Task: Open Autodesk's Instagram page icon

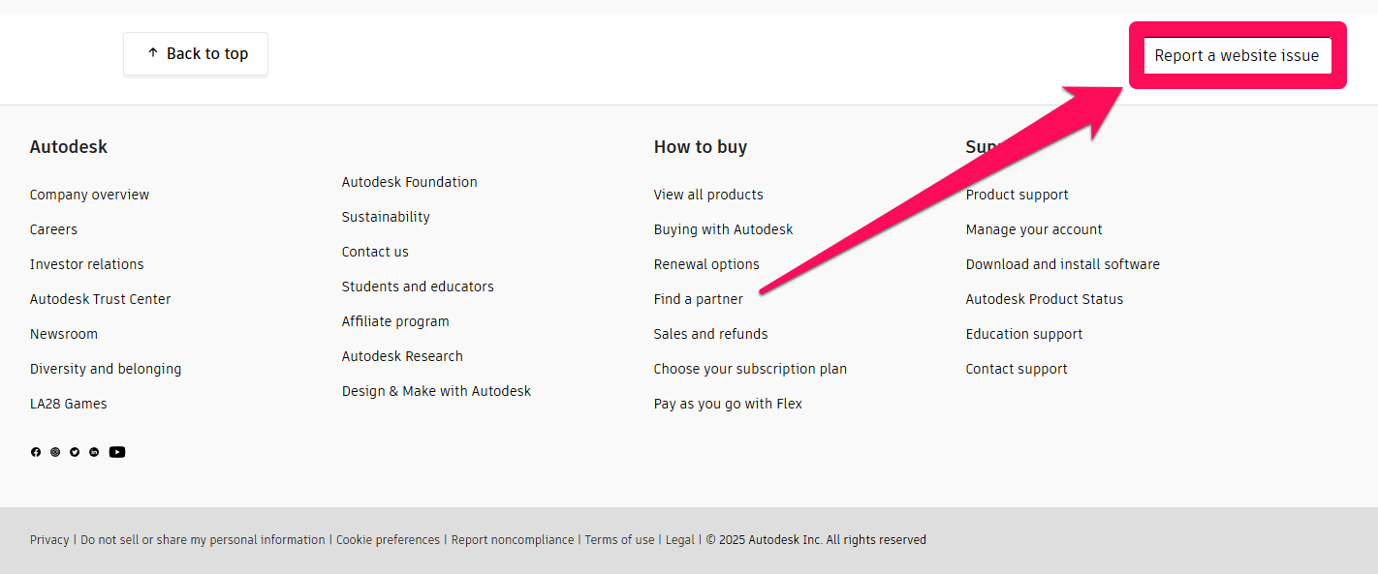Action: coord(55,452)
